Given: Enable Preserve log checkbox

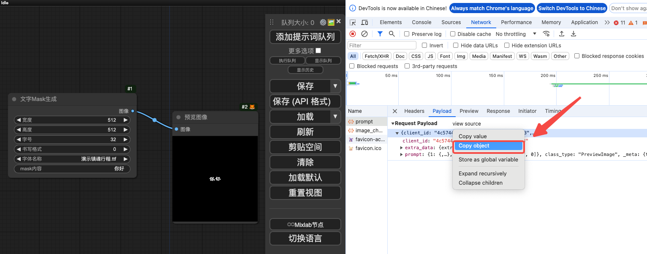Looking at the screenshot, I should coord(407,34).
